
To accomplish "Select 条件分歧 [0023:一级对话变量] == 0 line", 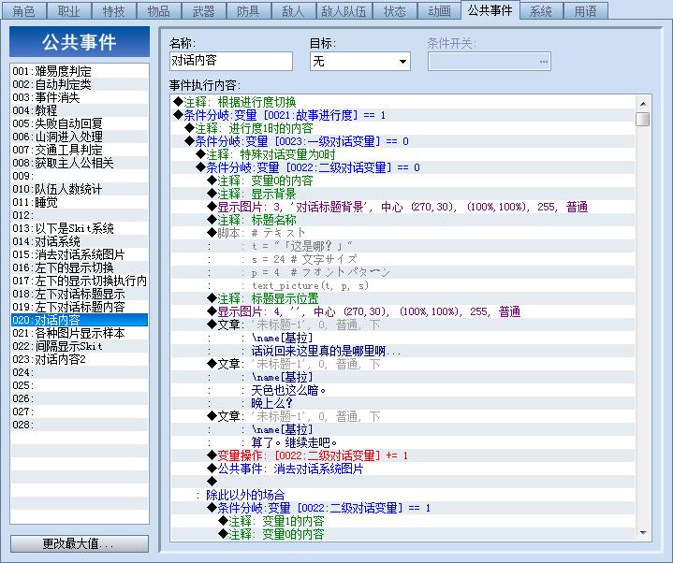I will [x=402, y=141].
